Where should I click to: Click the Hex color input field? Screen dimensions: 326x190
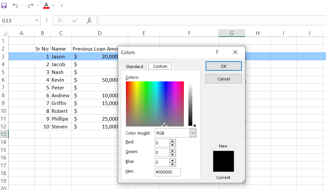168,172
